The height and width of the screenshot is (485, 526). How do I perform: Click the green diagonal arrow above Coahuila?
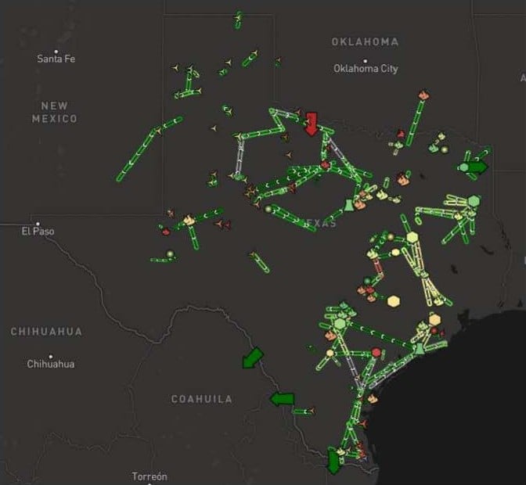click(252, 358)
